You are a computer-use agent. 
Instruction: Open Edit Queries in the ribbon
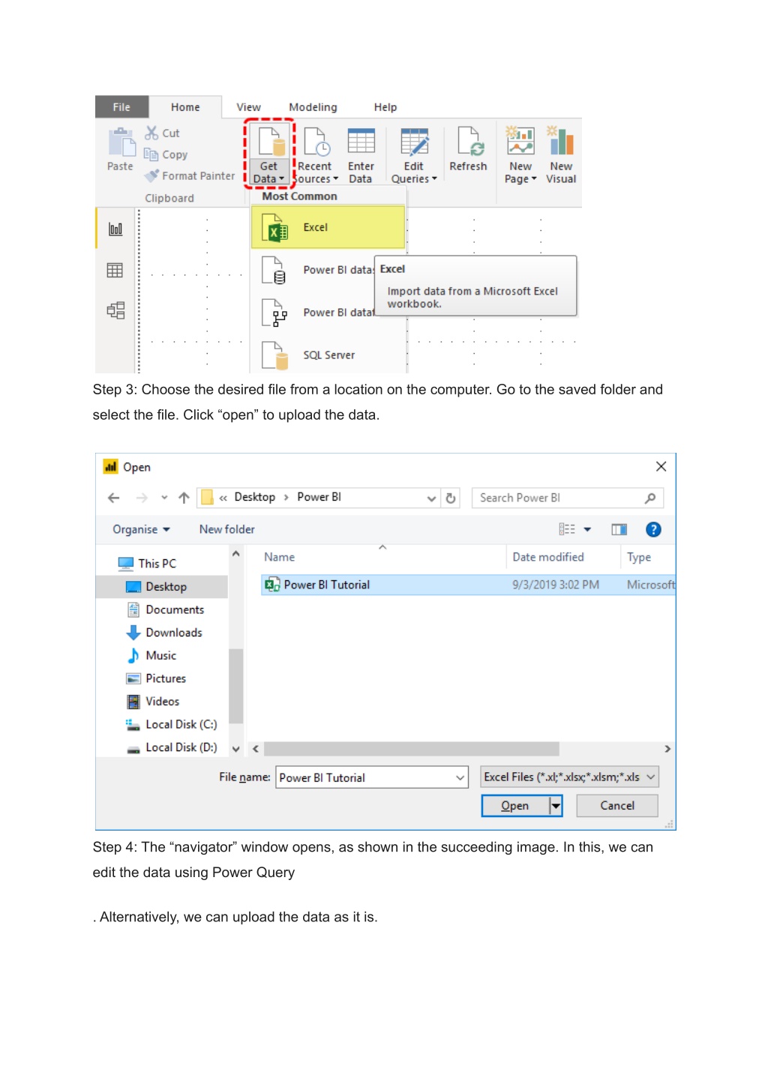[x=413, y=155]
